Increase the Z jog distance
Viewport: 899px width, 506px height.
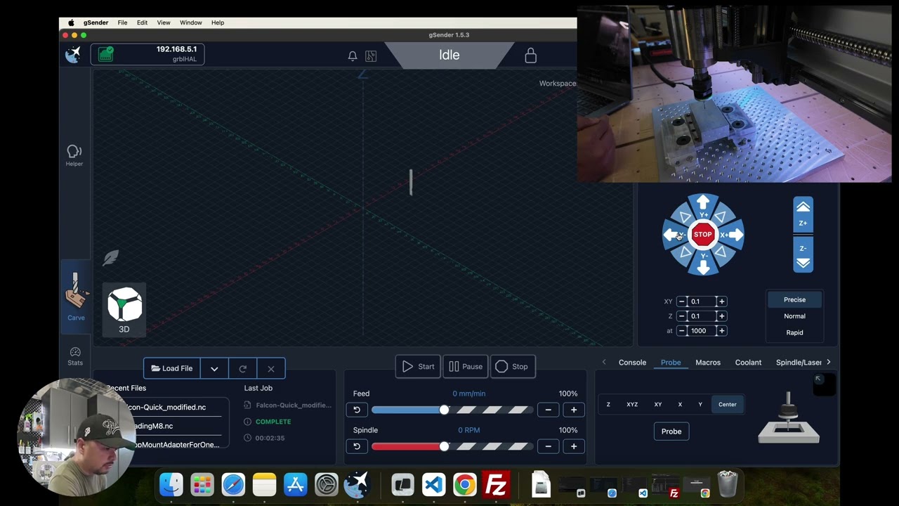[x=721, y=316]
